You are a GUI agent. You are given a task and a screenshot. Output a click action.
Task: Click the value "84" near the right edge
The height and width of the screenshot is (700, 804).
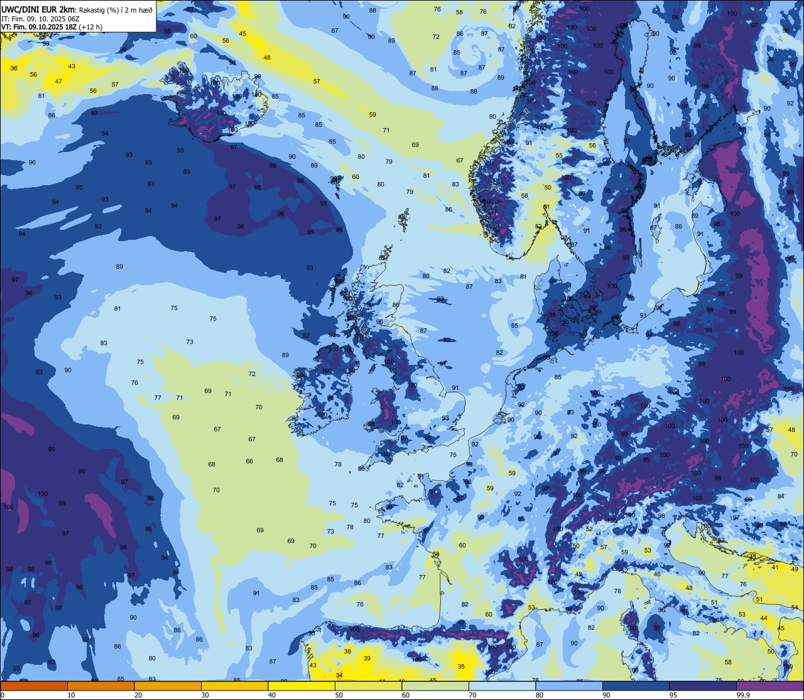(x=781, y=496)
